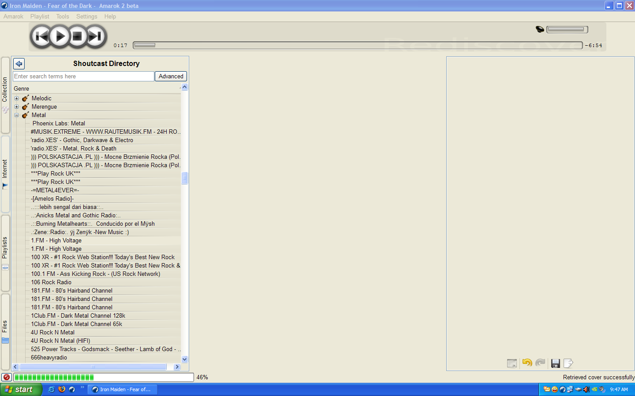Click the green loading progress bar
635x396 pixels.
click(x=104, y=377)
